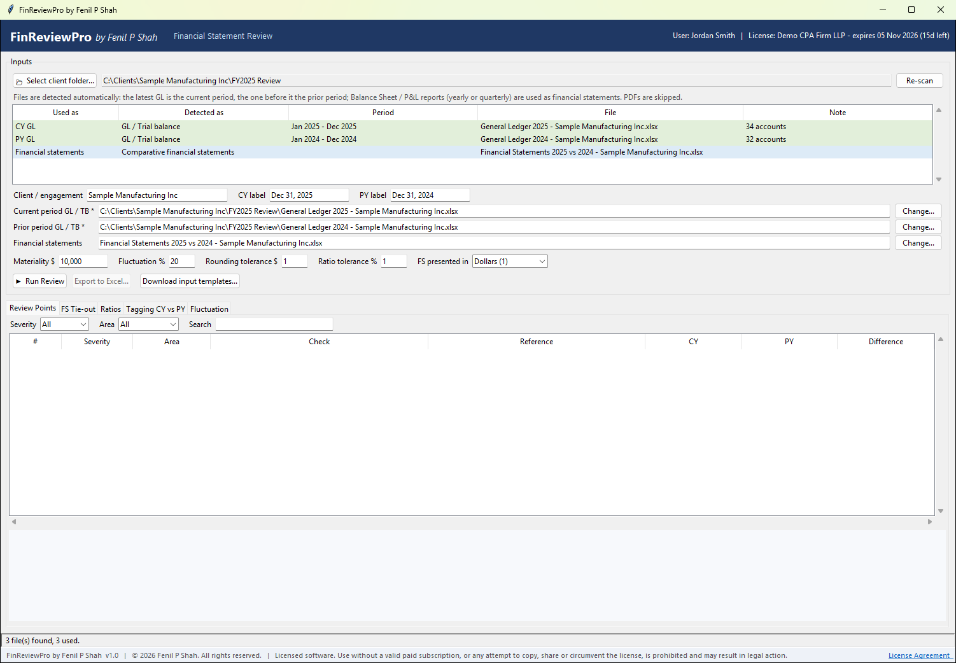Click results table scrollbar down arrow
The width and height of the screenshot is (956, 663).
point(941,511)
